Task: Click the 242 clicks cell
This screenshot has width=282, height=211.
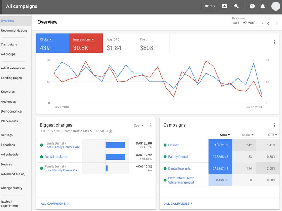Action: point(244,145)
